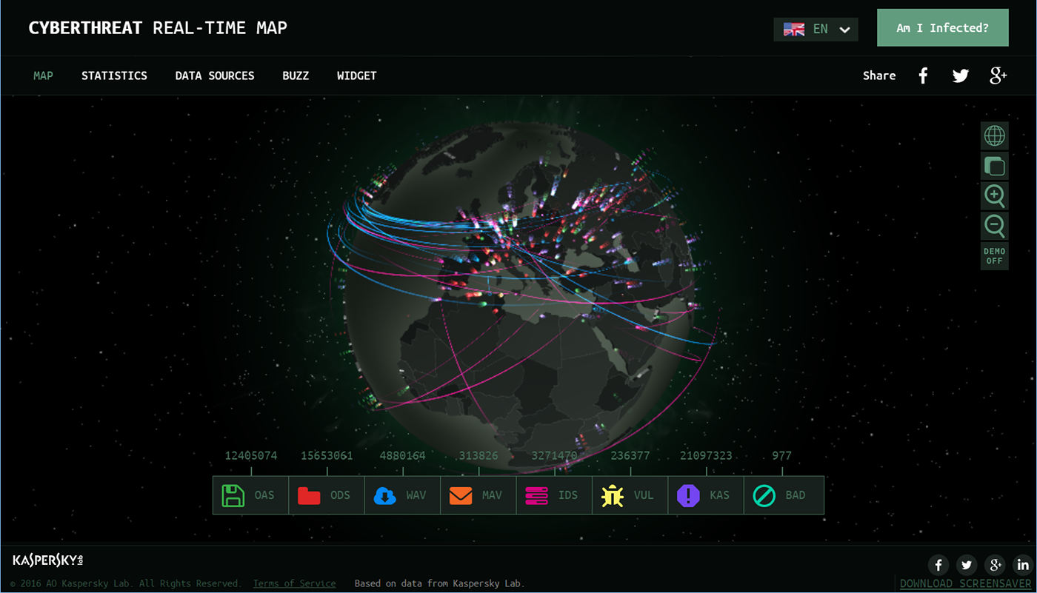The width and height of the screenshot is (1037, 593).
Task: Open the Terms of Service link
Action: (294, 583)
